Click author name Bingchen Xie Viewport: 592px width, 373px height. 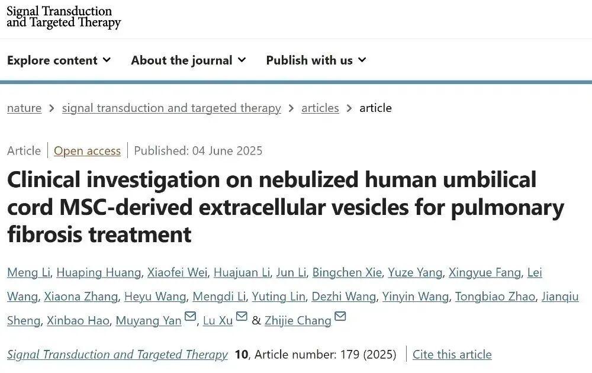point(346,272)
